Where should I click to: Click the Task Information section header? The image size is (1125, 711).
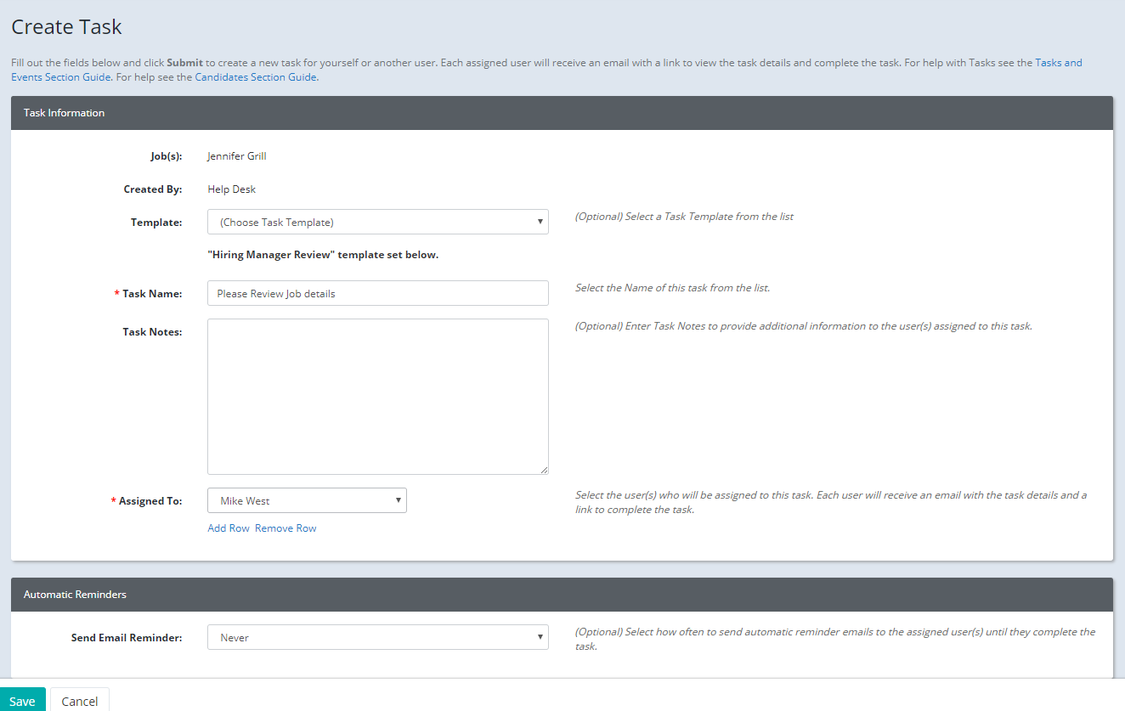tap(64, 112)
